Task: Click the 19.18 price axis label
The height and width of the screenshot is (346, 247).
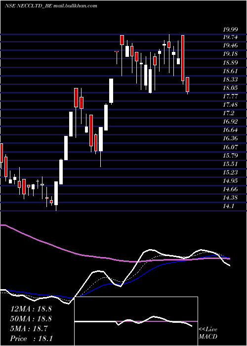Action: 231,54
